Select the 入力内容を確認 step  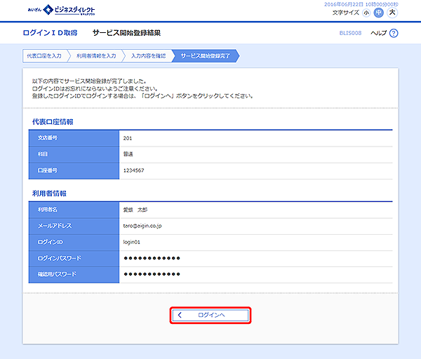coord(148,56)
